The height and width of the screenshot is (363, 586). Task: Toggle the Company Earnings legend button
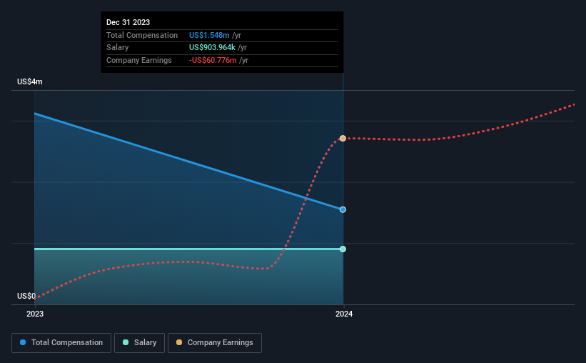pos(215,343)
